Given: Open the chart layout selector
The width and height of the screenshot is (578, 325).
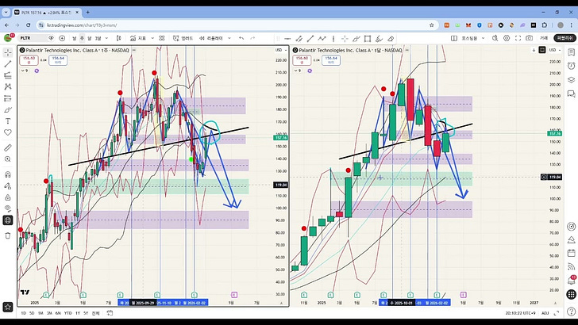Looking at the screenshot, I should 454,38.
